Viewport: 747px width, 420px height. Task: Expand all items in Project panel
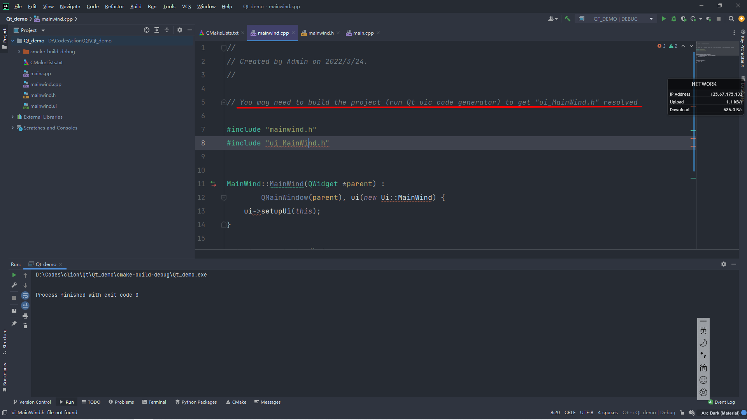tap(157, 30)
